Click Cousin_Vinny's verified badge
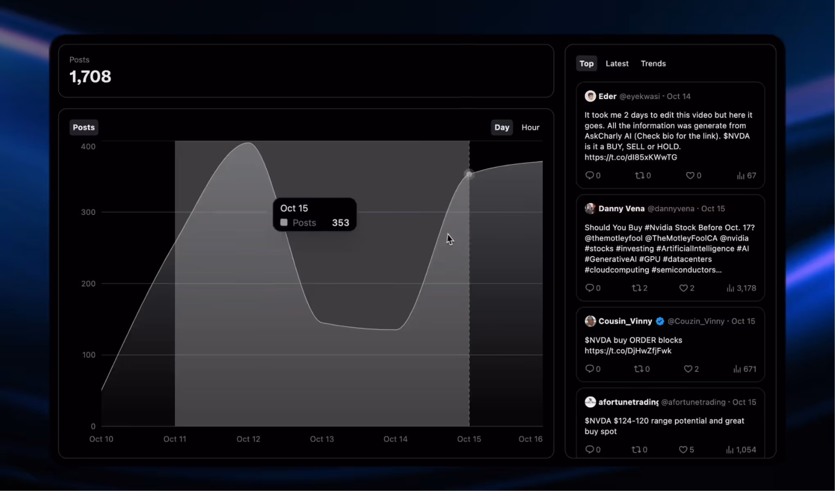 tap(660, 321)
